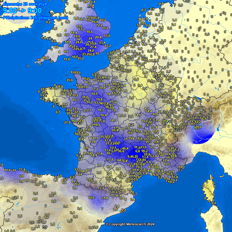The width and height of the screenshot is (232, 232).
Task: Select the 27,9 reading off the Atlantic coast
Action: click(x=67, y=122)
